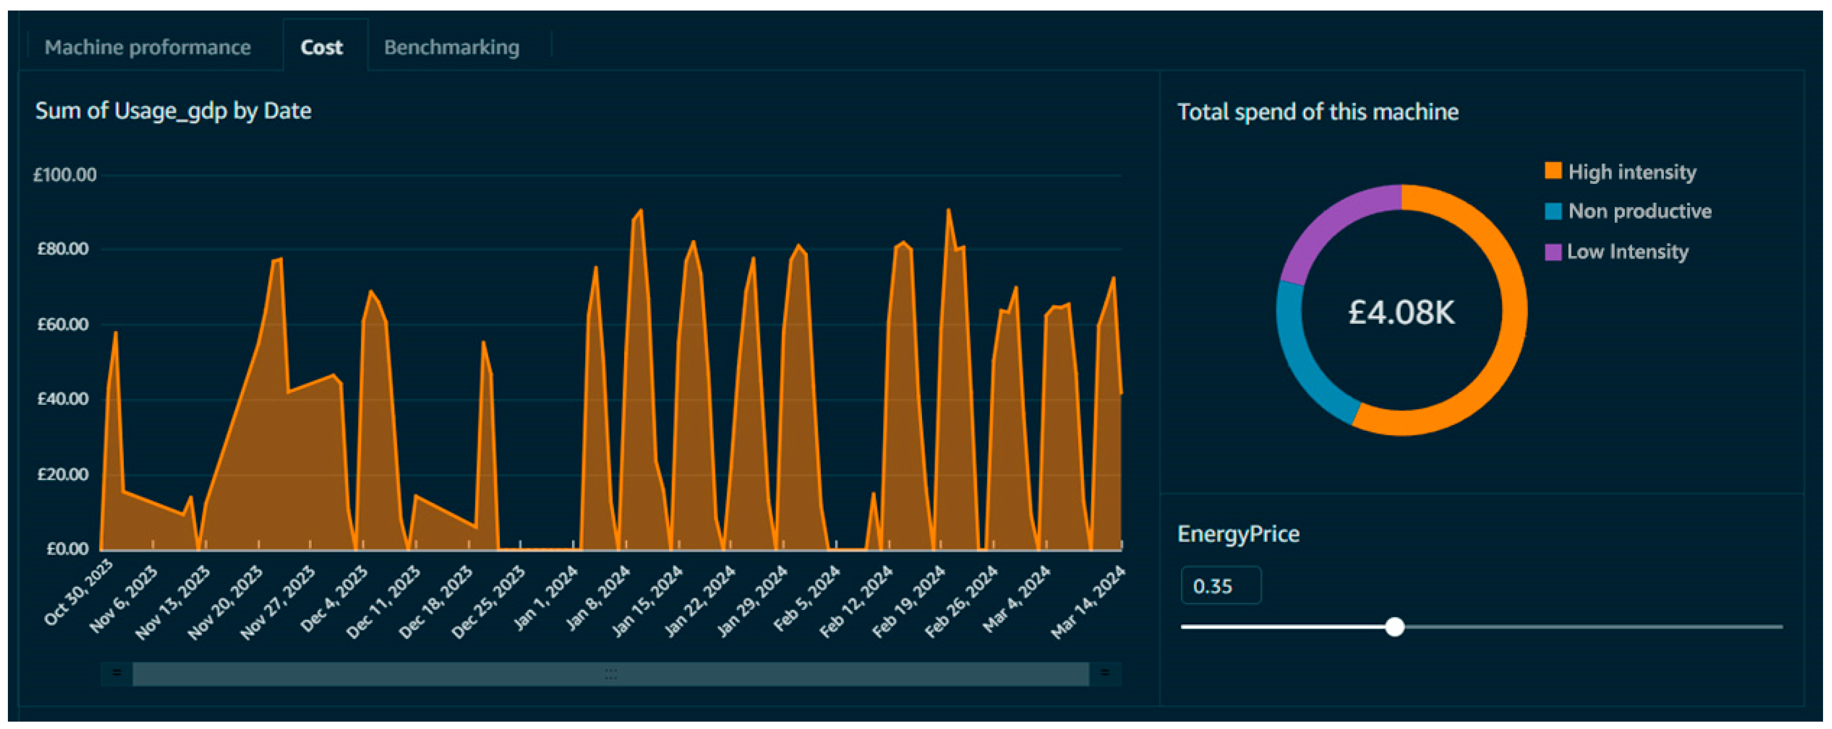Switch to the Benchmarking tab
The height and width of the screenshot is (729, 1832).
point(452,47)
